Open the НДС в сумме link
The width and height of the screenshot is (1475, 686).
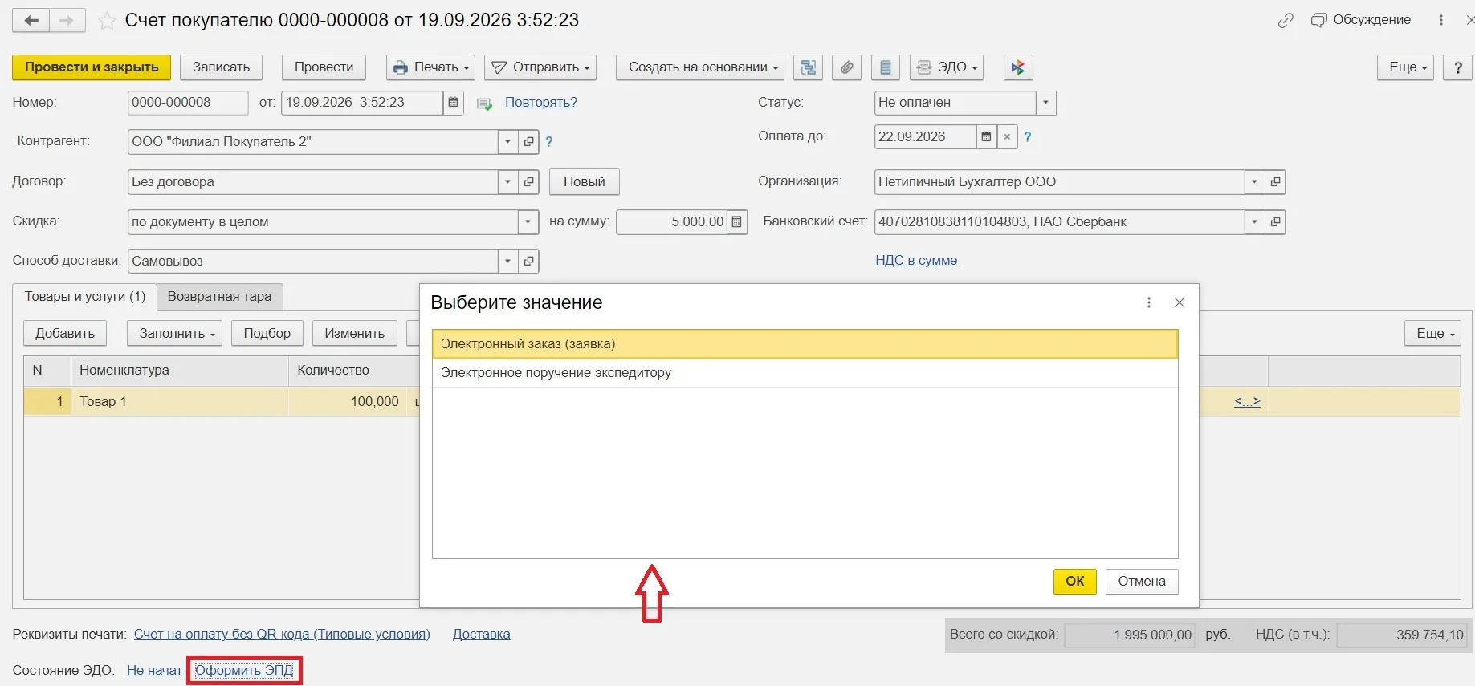point(916,261)
